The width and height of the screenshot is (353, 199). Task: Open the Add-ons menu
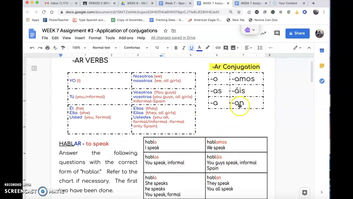[126, 38]
